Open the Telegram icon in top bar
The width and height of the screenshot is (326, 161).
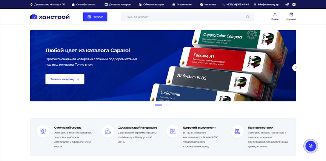(x=287, y=4)
